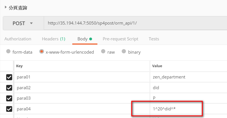Open the Headers (1) tab

(x=53, y=39)
